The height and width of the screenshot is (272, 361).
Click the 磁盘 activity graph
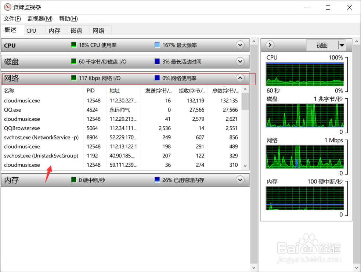[x=305, y=116]
